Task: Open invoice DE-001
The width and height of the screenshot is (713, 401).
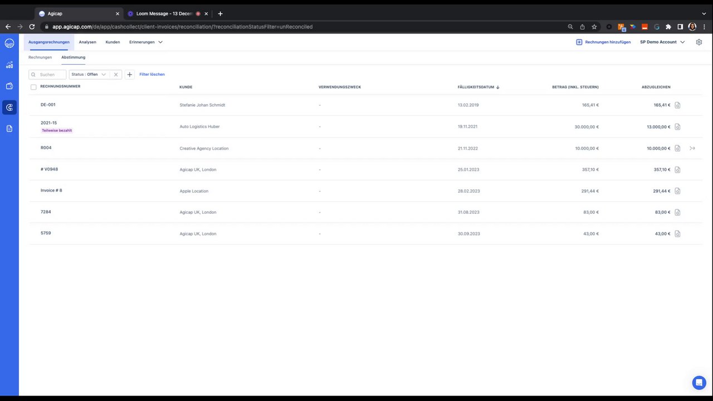Action: coord(48,105)
